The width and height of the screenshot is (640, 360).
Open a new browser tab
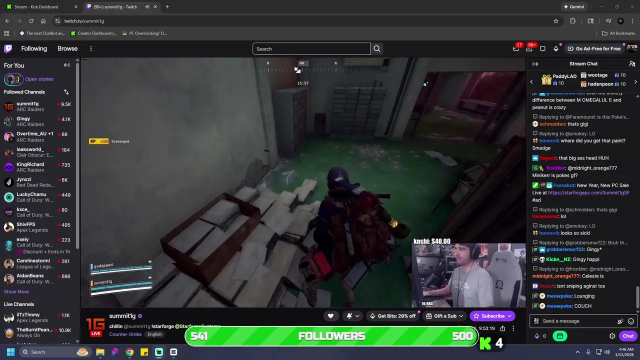point(167,7)
